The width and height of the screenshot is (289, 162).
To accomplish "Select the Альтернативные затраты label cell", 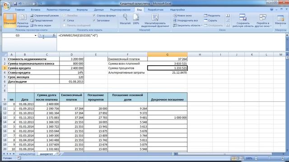I will [x=127, y=72].
